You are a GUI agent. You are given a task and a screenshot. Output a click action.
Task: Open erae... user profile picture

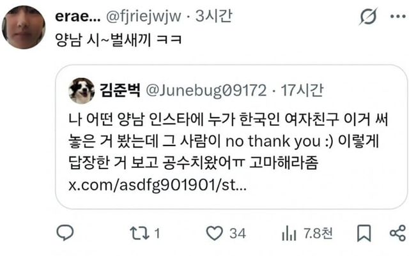[x=24, y=27]
